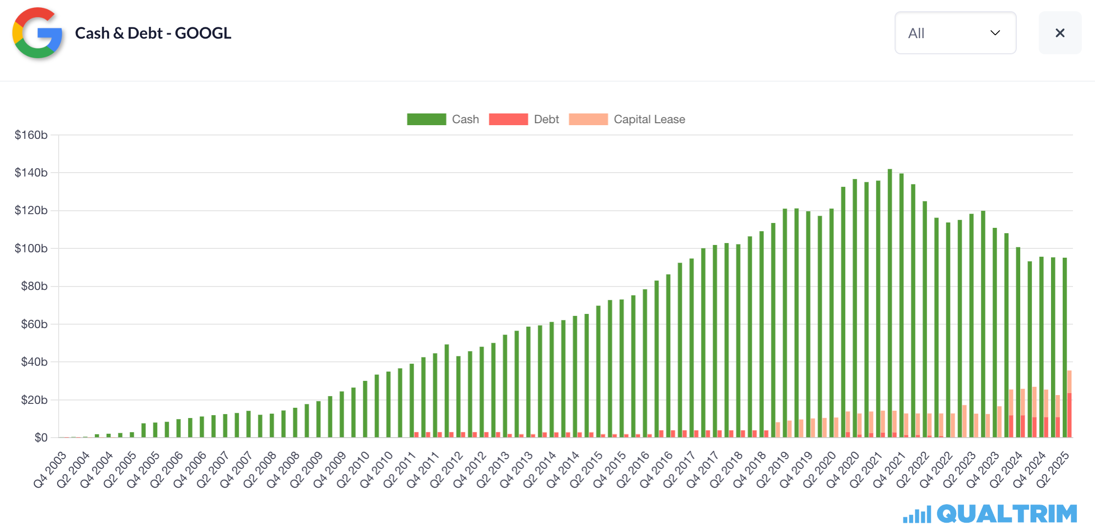The width and height of the screenshot is (1095, 531).
Task: Click the $160b y-axis label
Action: coord(31,135)
